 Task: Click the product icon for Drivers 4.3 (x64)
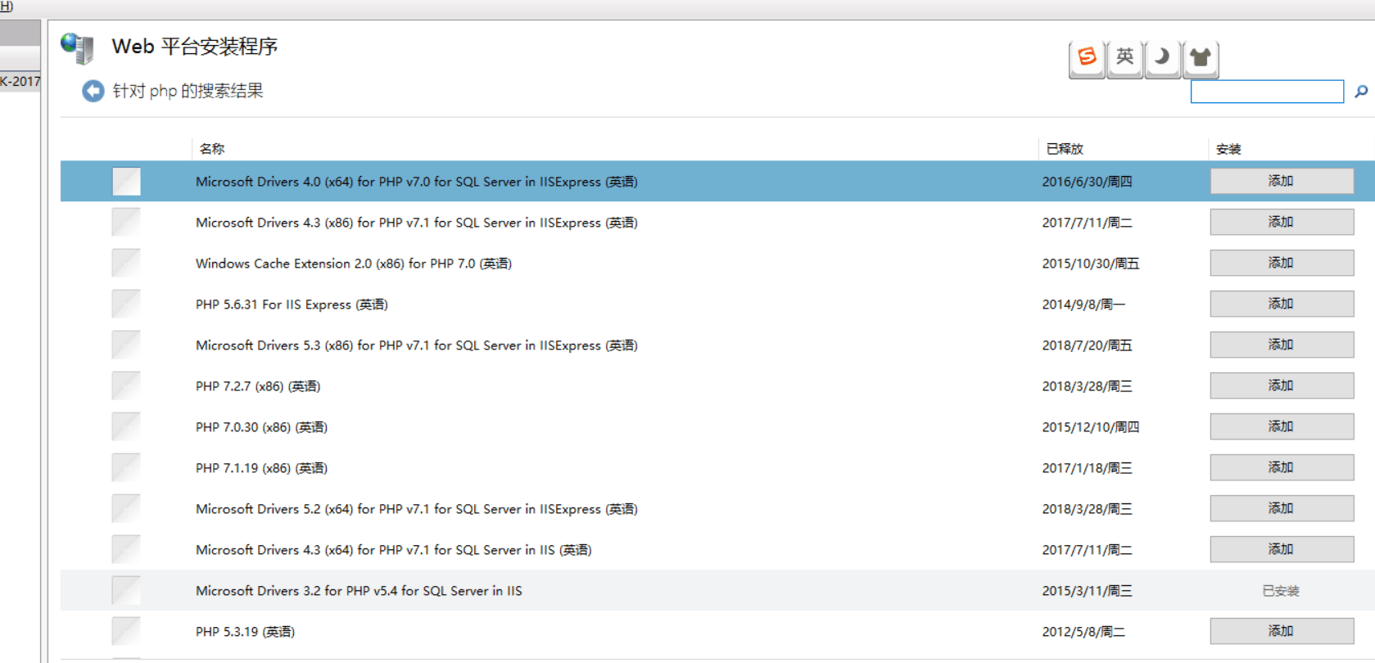click(126, 549)
